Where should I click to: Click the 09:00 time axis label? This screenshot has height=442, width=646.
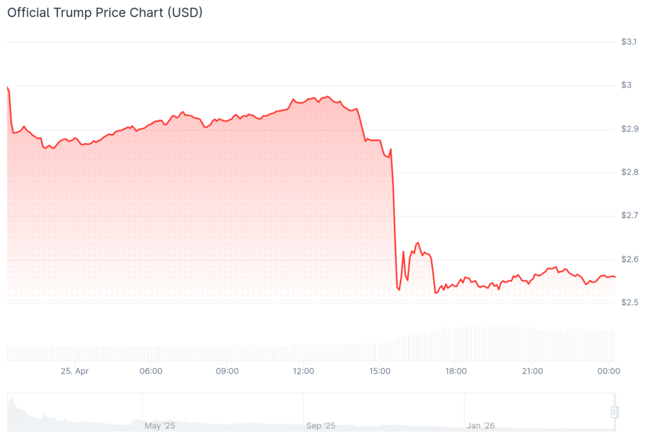[227, 371]
